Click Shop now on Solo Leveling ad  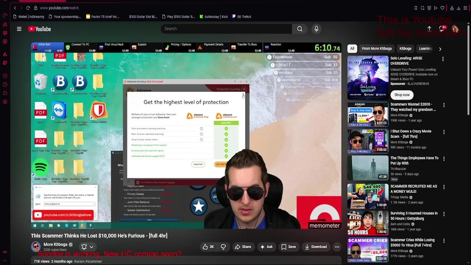pyautogui.click(x=402, y=95)
